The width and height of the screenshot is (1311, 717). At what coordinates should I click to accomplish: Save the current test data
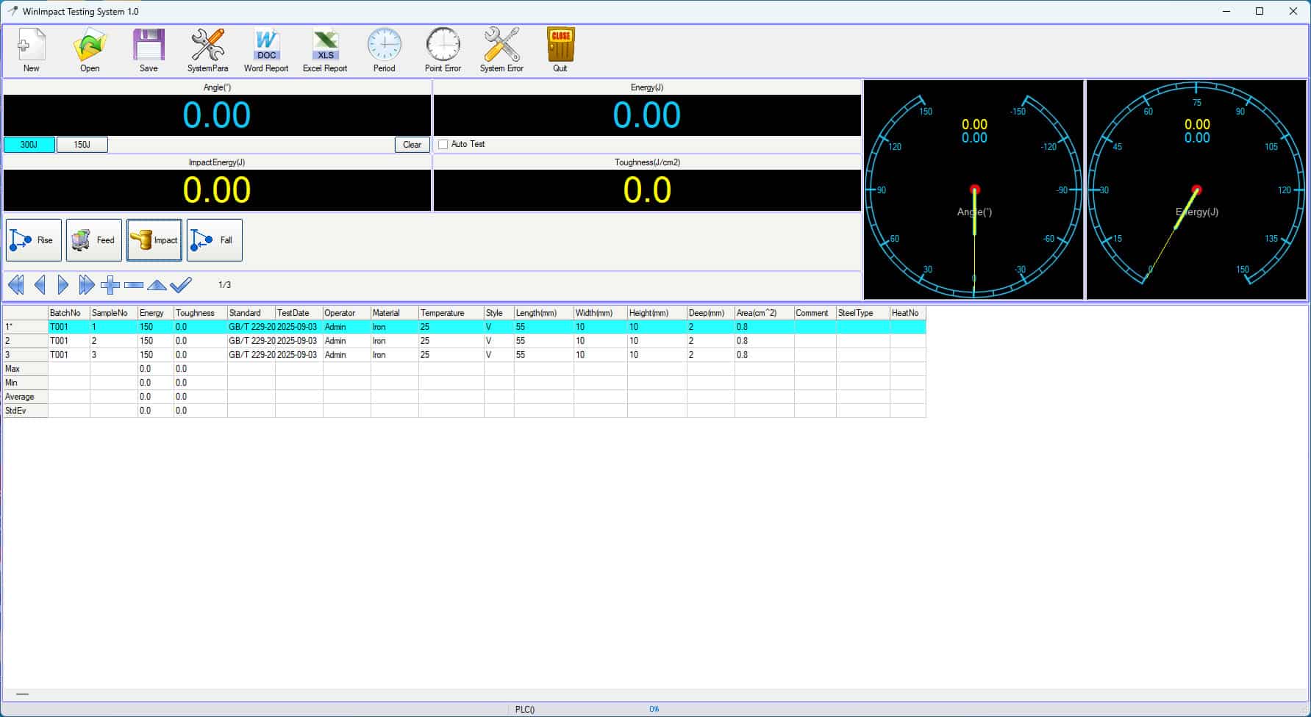coord(148,49)
